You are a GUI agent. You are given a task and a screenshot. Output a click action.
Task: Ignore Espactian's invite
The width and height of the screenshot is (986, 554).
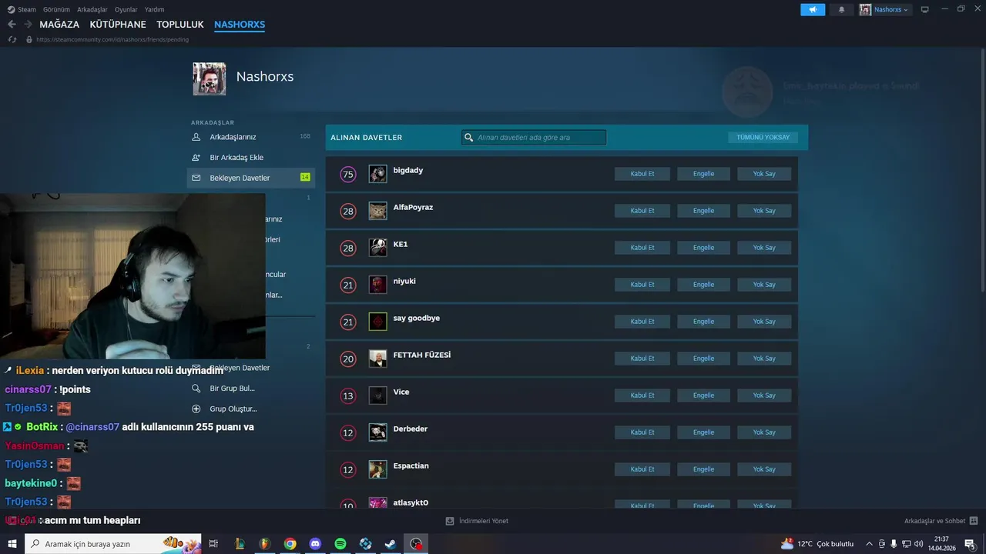[764, 469]
